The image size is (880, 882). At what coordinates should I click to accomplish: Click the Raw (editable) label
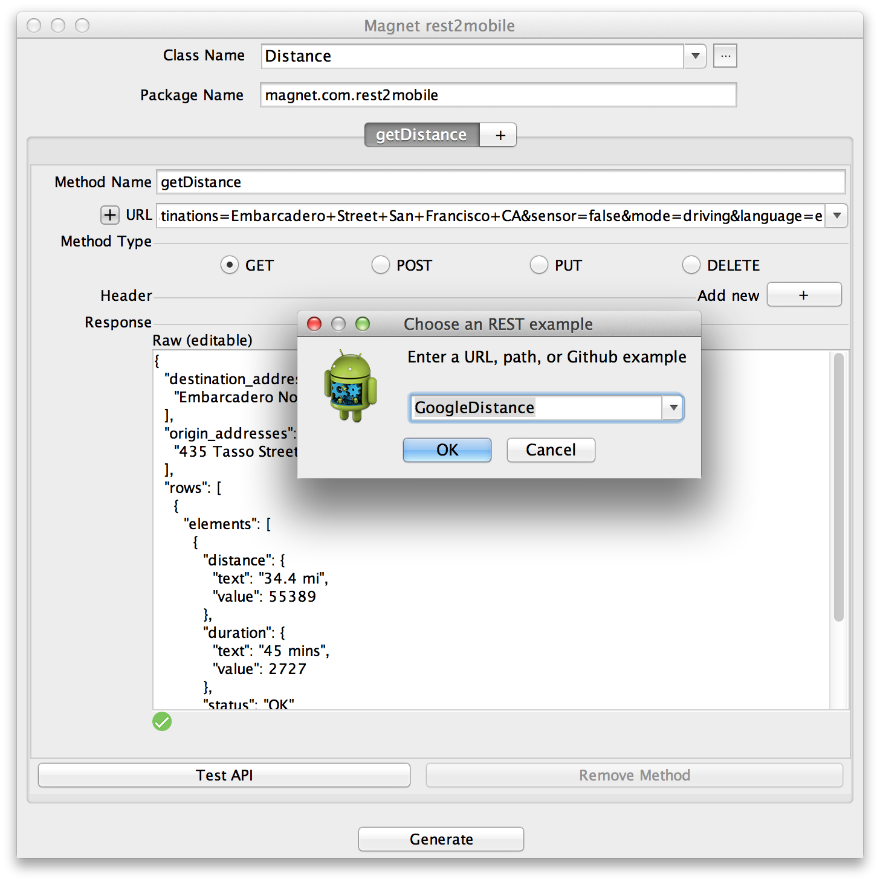[x=202, y=340]
